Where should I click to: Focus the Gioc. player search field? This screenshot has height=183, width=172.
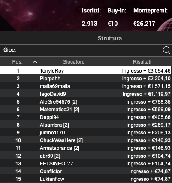81,50
